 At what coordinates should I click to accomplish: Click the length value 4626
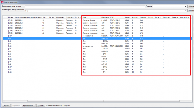pos(142,46)
